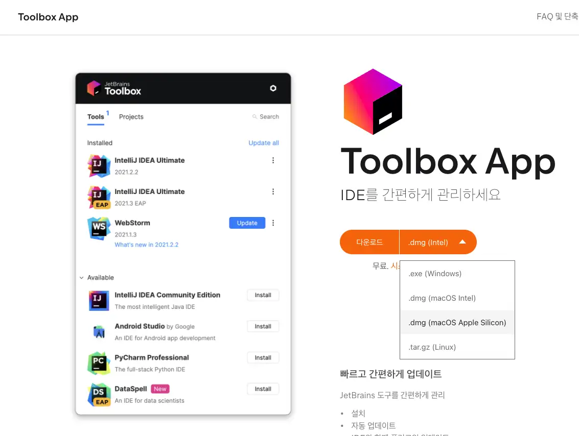The height and width of the screenshot is (436, 579).
Task: Click the Update all link
Action: [264, 143]
